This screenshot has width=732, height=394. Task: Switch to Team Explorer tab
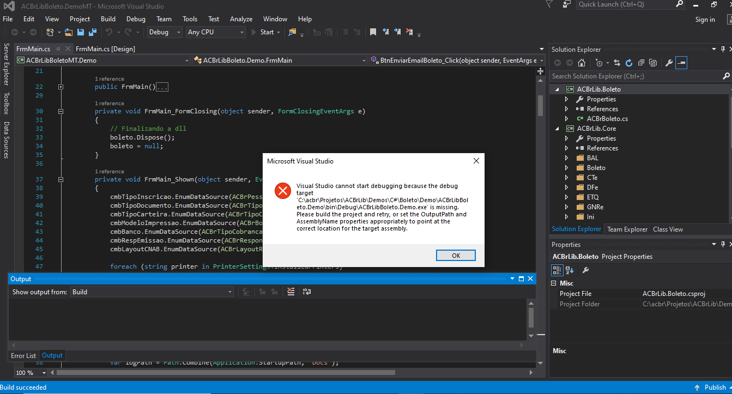tap(627, 229)
